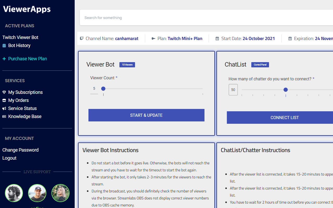Click the Twitch icon beside Channel Name
The image size is (333, 208).
[x=82, y=38]
